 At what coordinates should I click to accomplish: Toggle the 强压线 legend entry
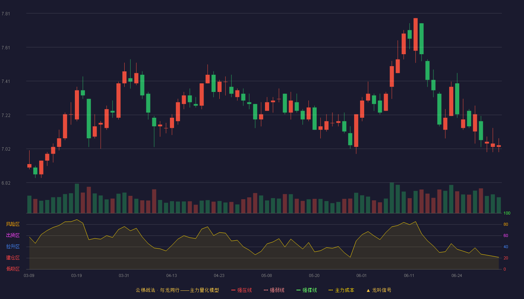pyautogui.click(x=241, y=290)
